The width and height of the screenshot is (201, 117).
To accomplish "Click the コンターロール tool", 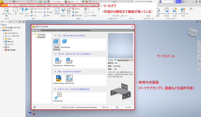I will tap(36, 12).
